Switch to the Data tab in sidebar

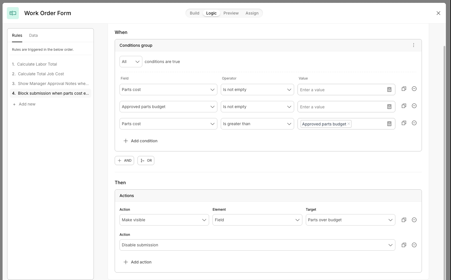pos(33,35)
